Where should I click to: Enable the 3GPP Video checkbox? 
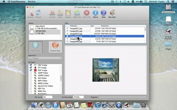coord(31,73)
